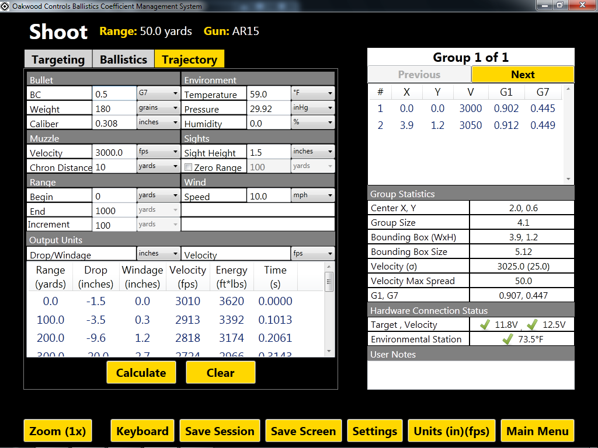Return to Main Menu

click(537, 431)
